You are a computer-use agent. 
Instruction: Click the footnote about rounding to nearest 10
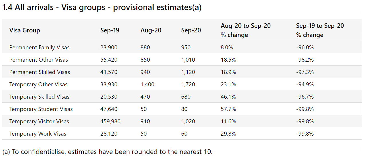pos(107,151)
